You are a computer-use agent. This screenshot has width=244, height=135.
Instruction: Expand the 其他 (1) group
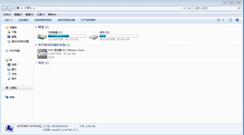pos(36,63)
